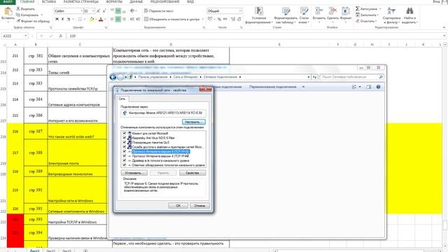Uncheck Служба доступа к файлам и принтерам
Screen dimensions: 448x252
point(125,147)
